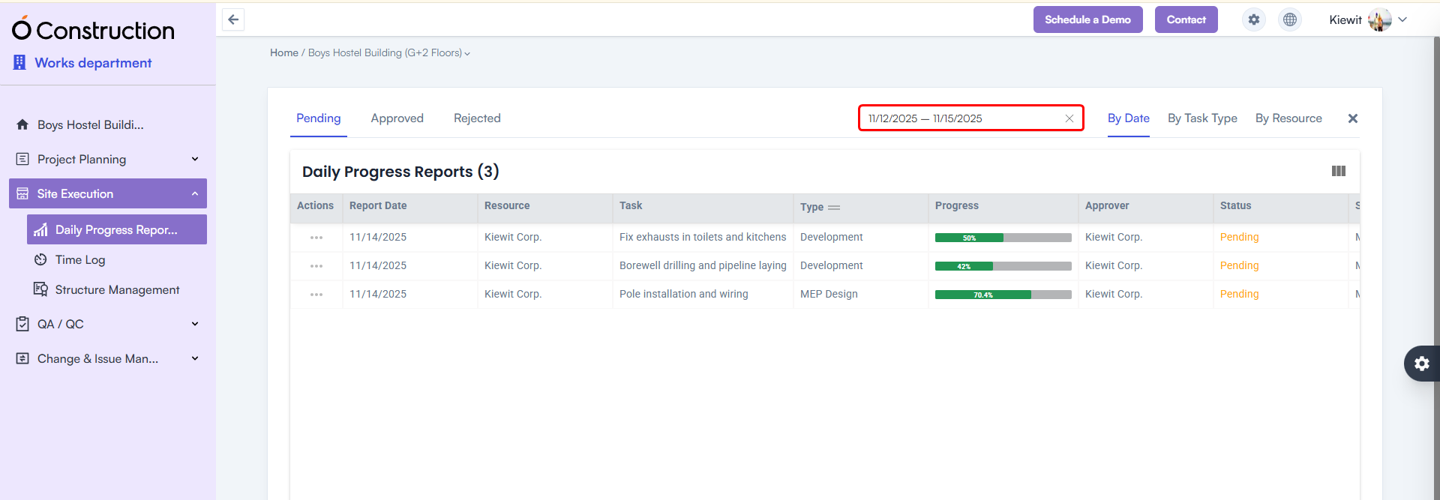Image resolution: width=1440 pixels, height=500 pixels.
Task: Click Pole installation and wiring task
Action: pos(684,294)
